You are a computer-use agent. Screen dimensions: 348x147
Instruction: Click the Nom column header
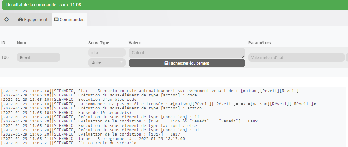pyautogui.click(x=21, y=43)
